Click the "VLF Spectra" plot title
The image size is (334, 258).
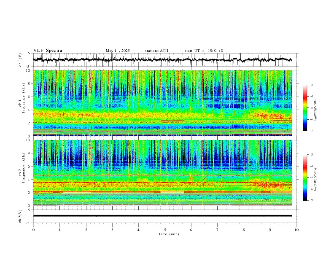pos(48,51)
